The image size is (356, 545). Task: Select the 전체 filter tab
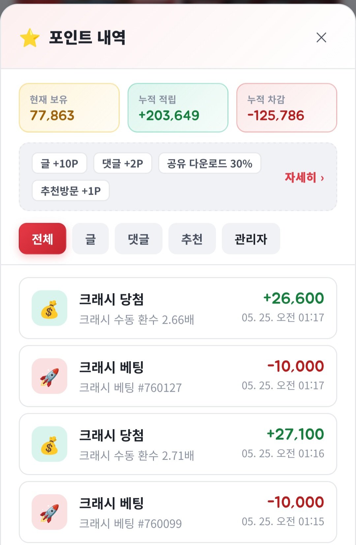click(43, 239)
